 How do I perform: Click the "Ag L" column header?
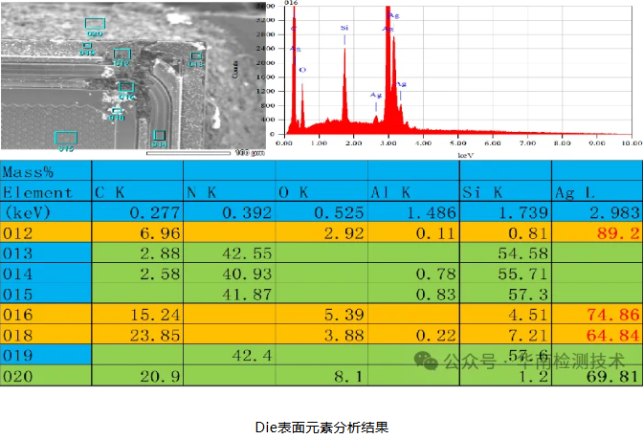(597, 191)
